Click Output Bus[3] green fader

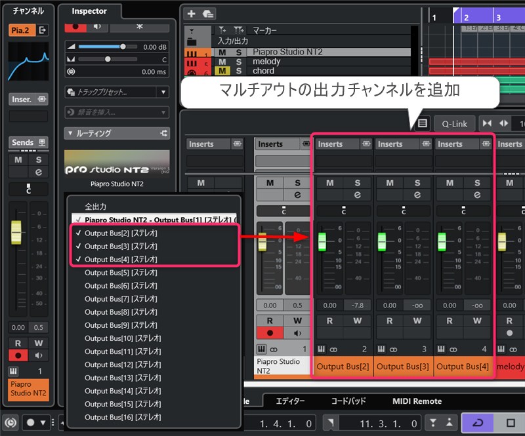tap(382, 241)
